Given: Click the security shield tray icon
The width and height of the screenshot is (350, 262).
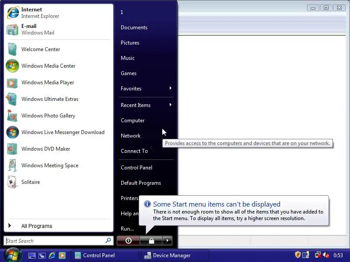Looking at the screenshot, I should tap(298, 255).
